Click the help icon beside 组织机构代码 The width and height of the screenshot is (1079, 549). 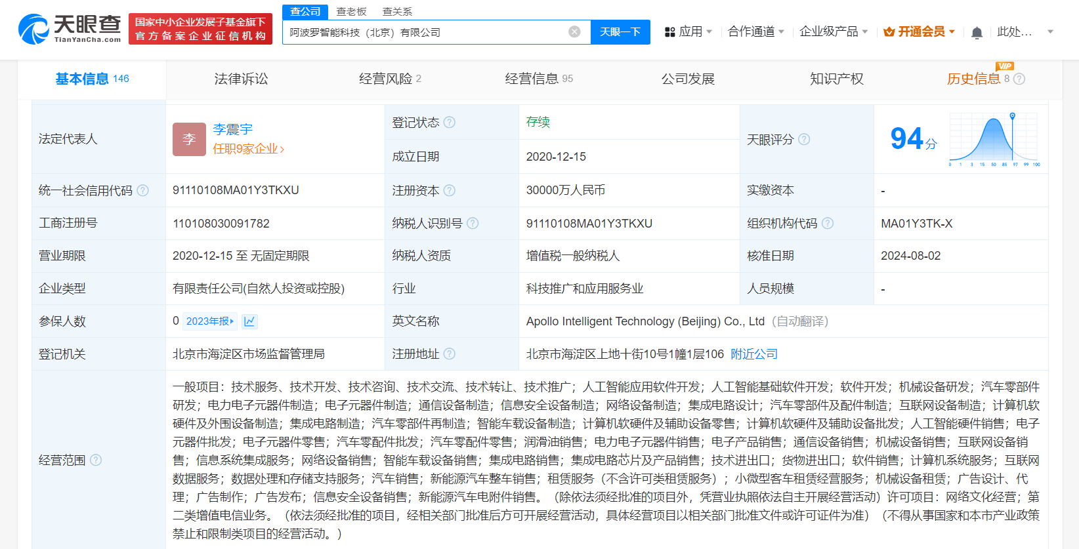point(828,224)
